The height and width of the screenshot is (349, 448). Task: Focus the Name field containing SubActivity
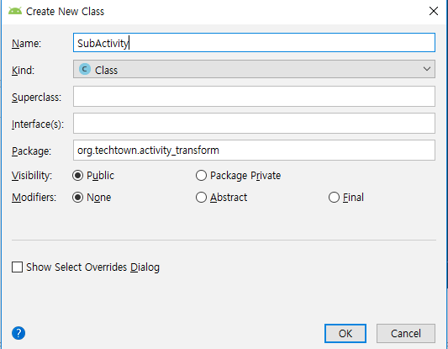pos(254,43)
